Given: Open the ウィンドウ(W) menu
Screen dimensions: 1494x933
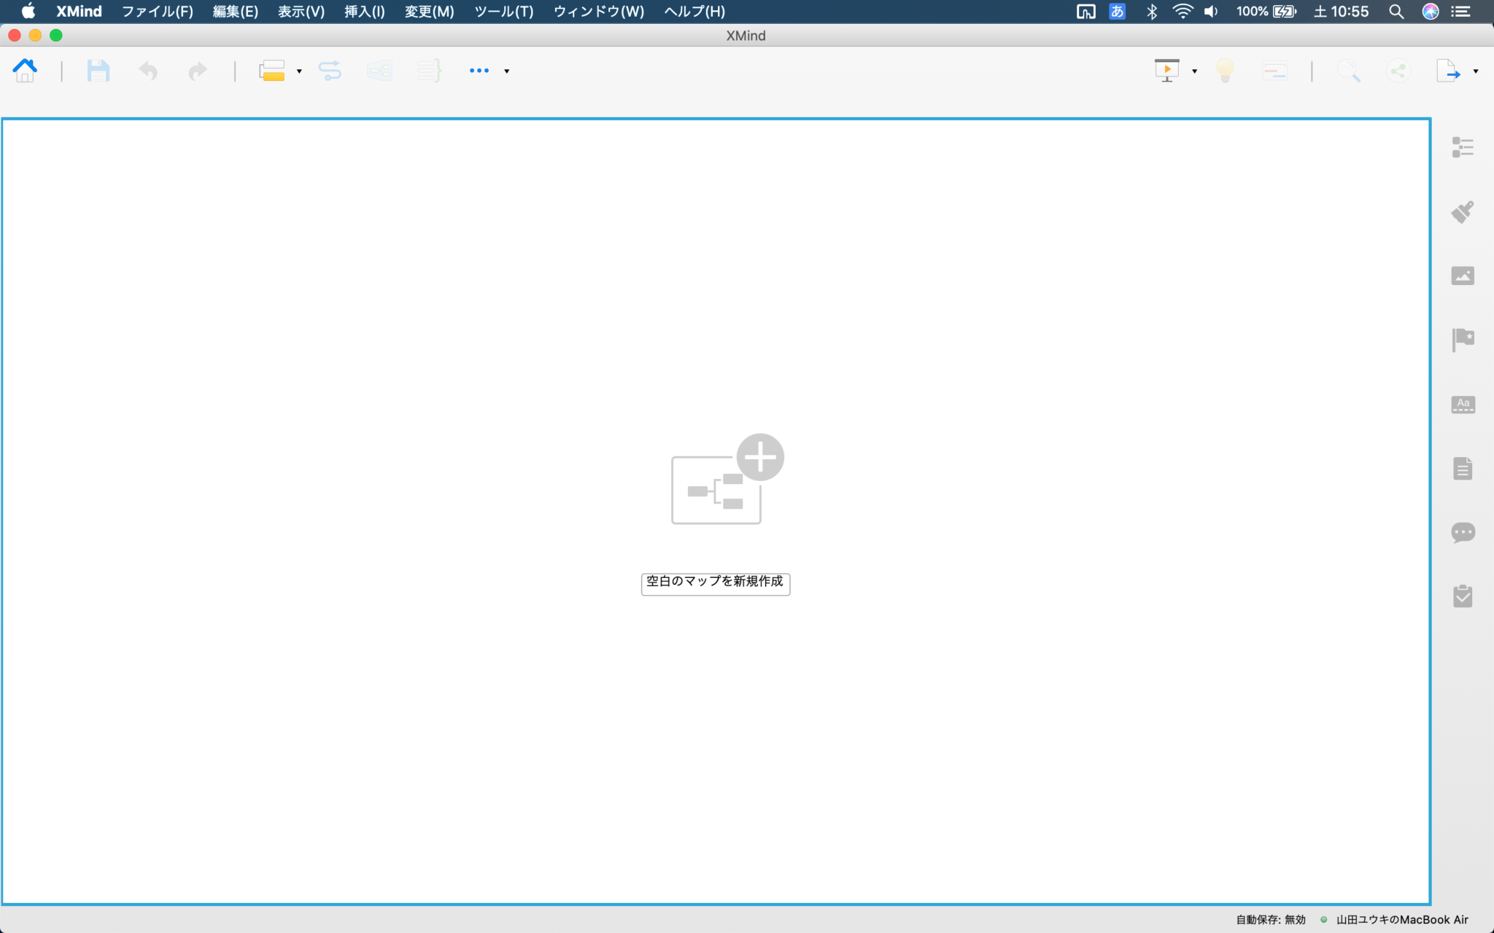Looking at the screenshot, I should tap(598, 12).
